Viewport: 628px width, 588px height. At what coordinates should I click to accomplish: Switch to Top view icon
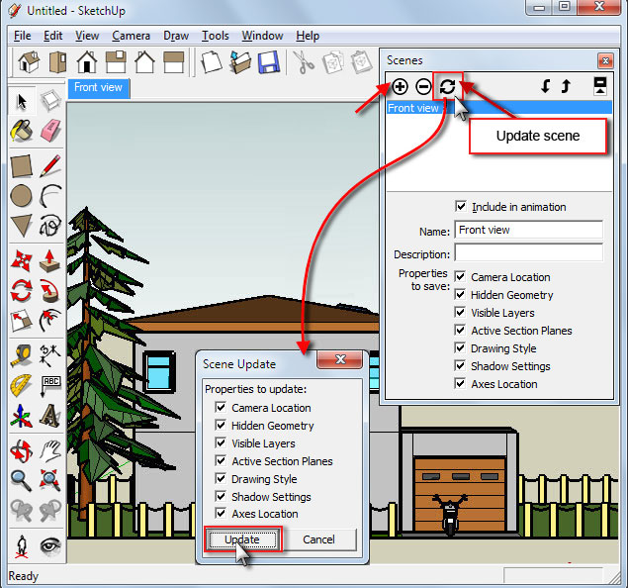(57, 62)
